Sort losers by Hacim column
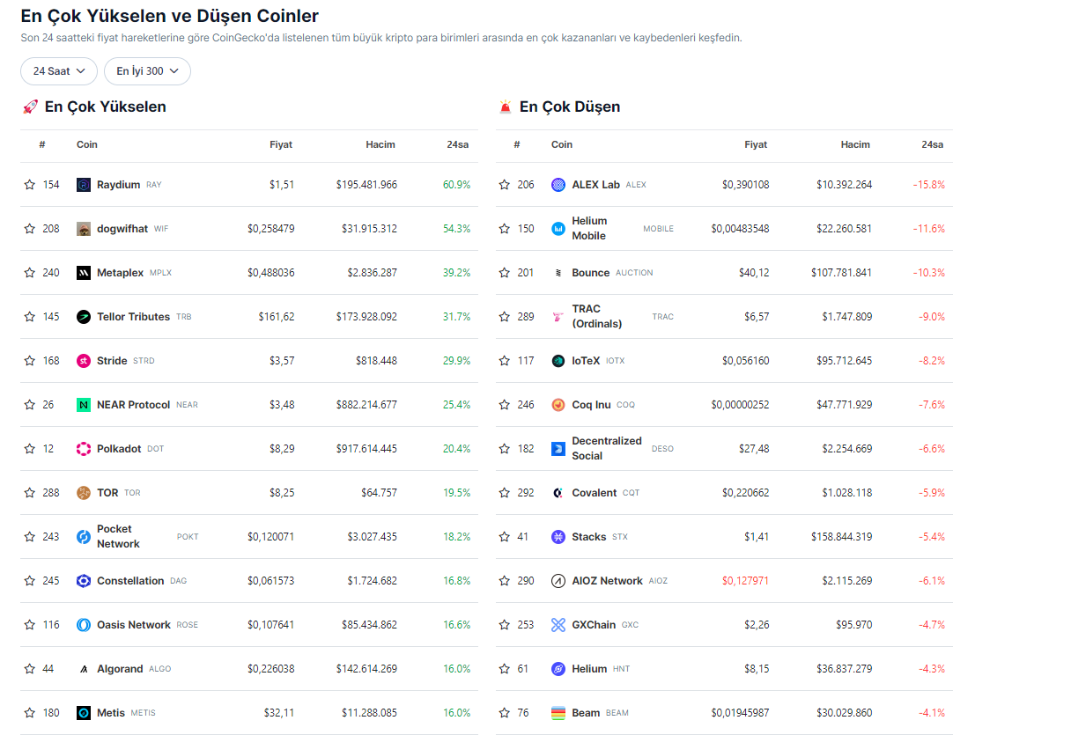This screenshot has width=1071, height=735. 855,144
